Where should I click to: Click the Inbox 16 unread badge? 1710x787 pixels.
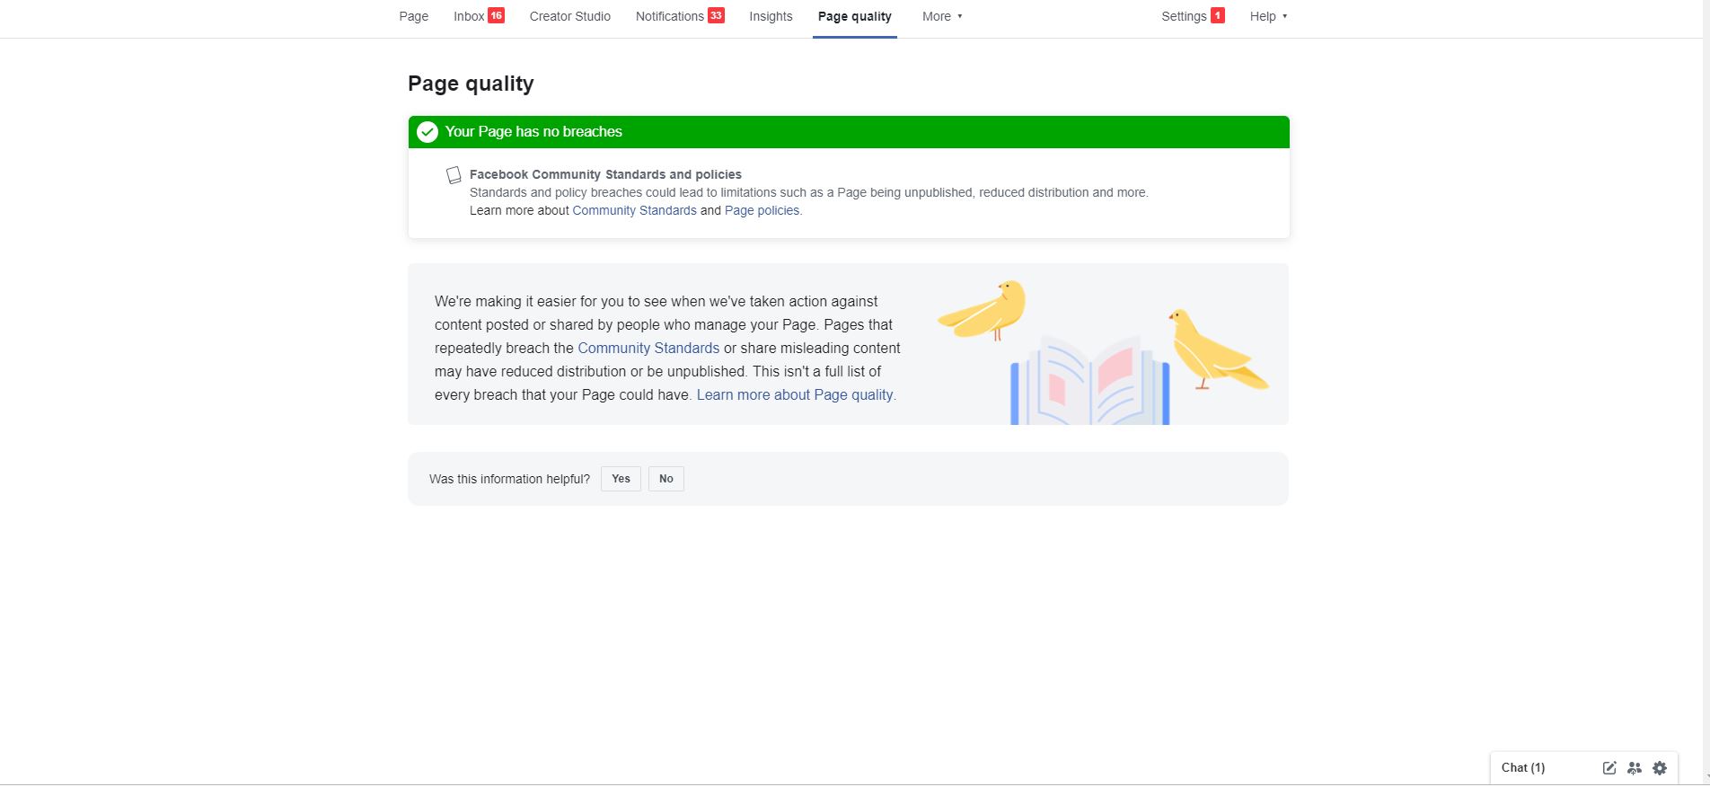496,15
